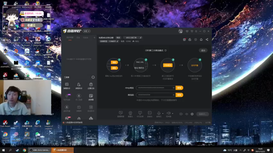The height and width of the screenshot is (153, 273).
Task: Reveal the rtmp address with its eye icon
Action: 174,88
